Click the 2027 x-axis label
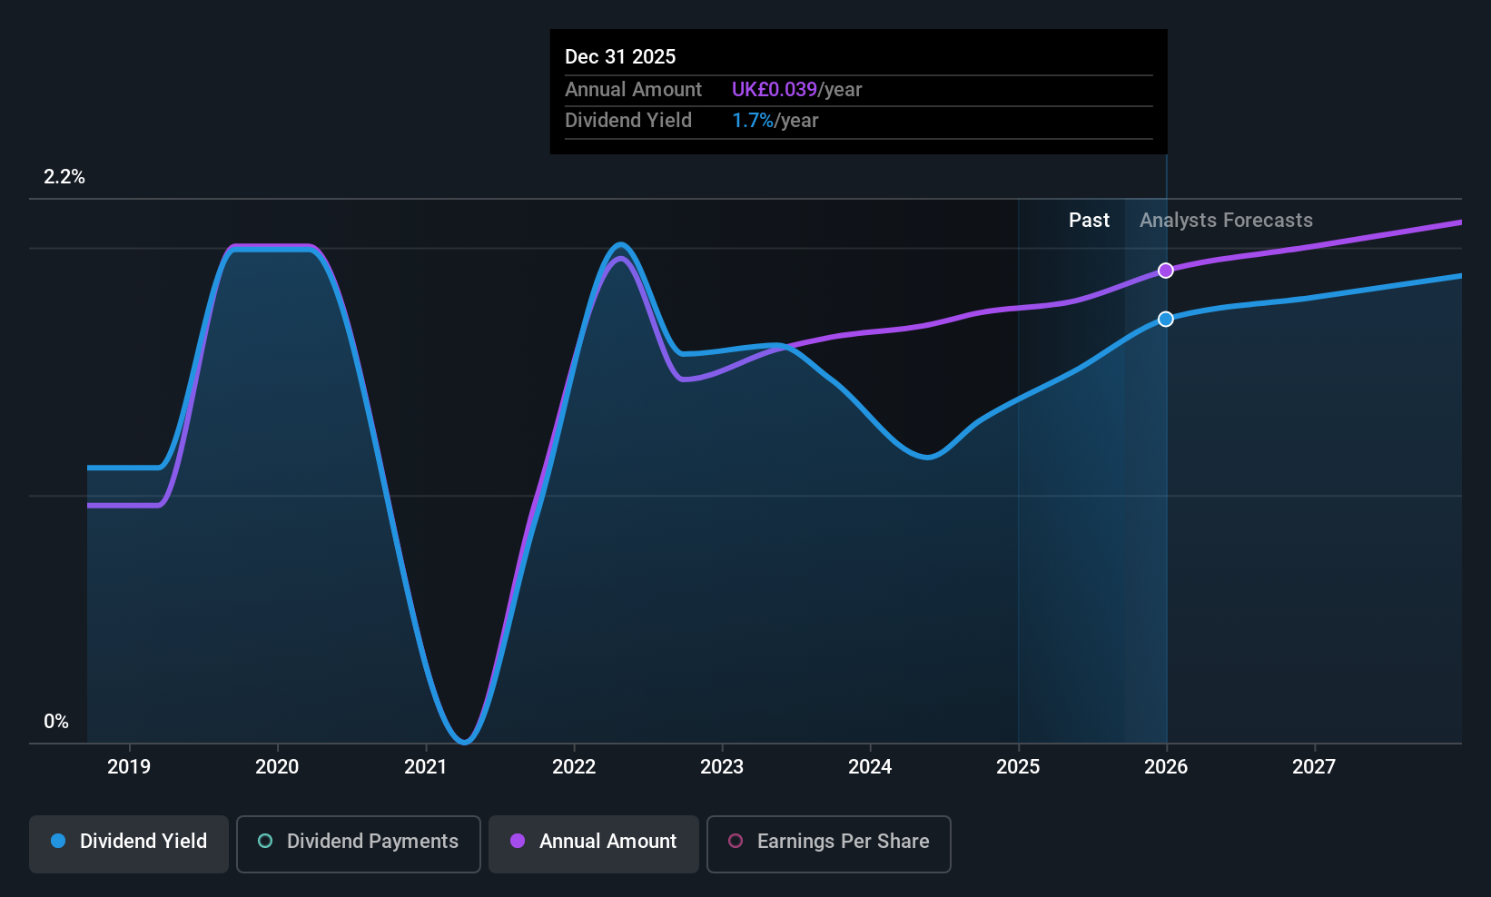 1314,766
